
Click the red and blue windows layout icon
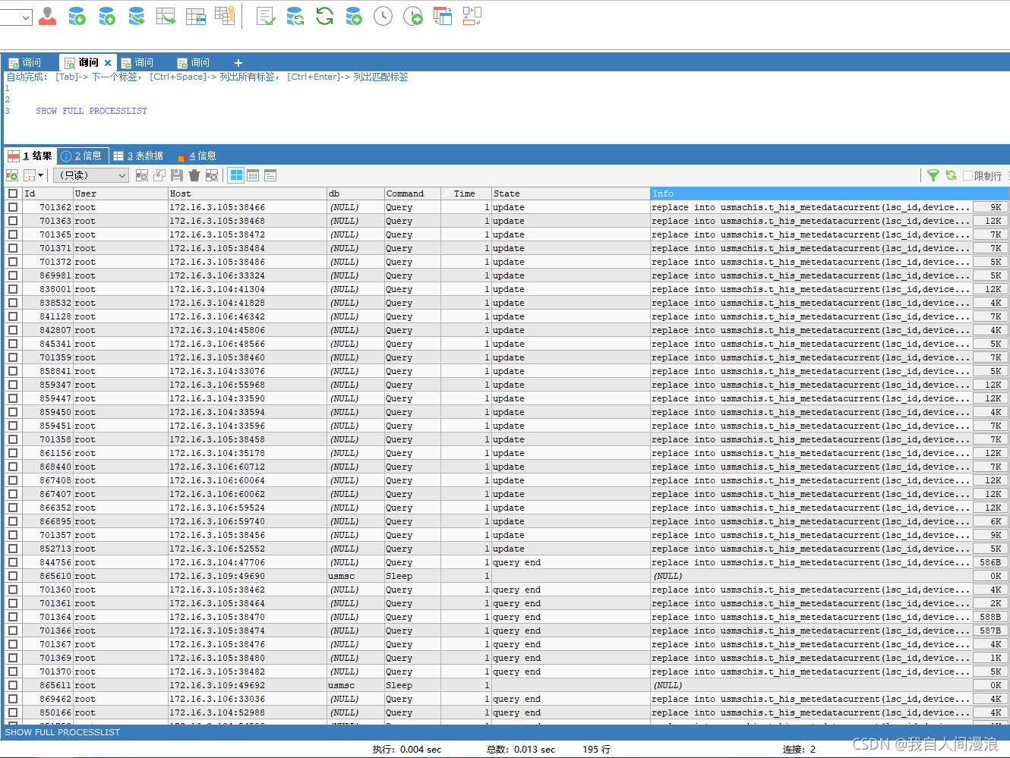coord(443,15)
